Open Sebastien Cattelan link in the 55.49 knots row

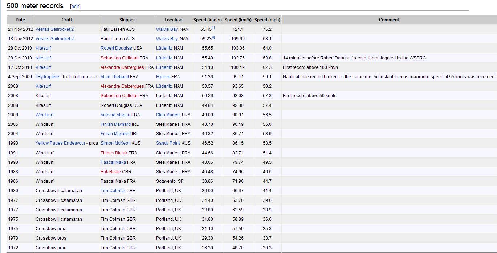(119, 58)
